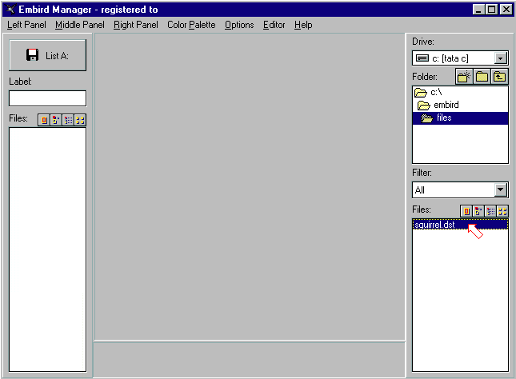Open the Right Panel menu
Image resolution: width=516 pixels, height=379 pixels.
click(135, 25)
